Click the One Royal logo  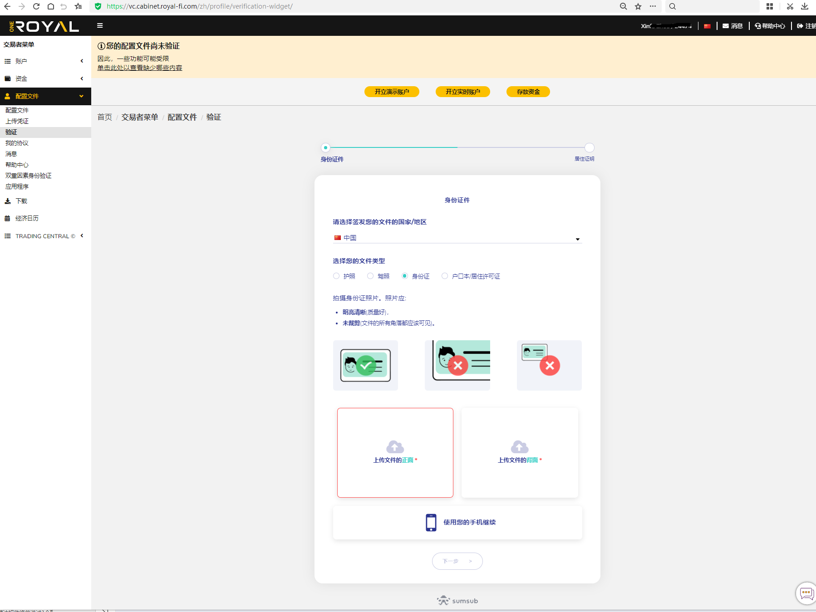44,26
